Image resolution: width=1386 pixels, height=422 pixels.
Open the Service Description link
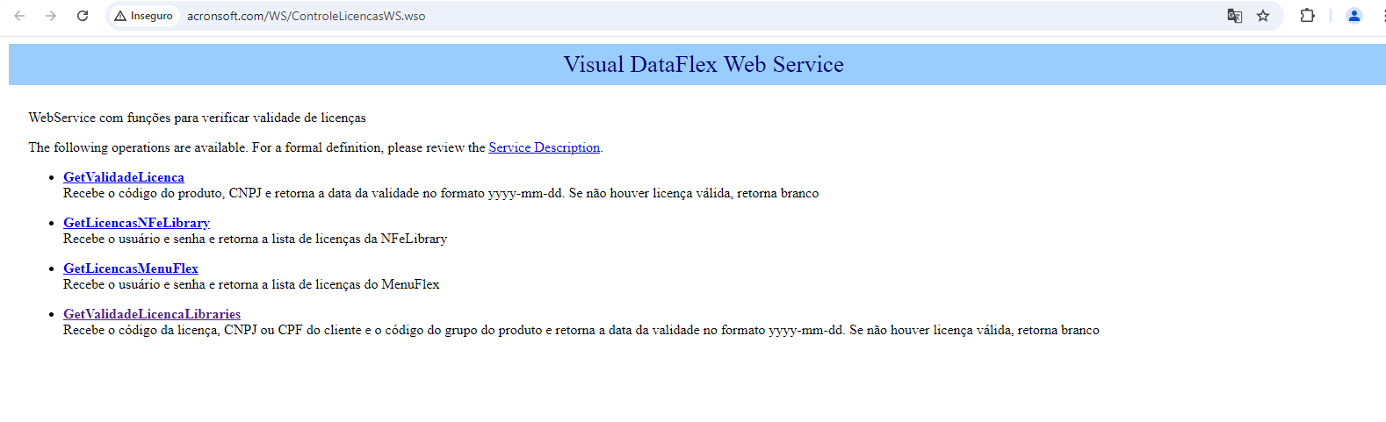(545, 147)
